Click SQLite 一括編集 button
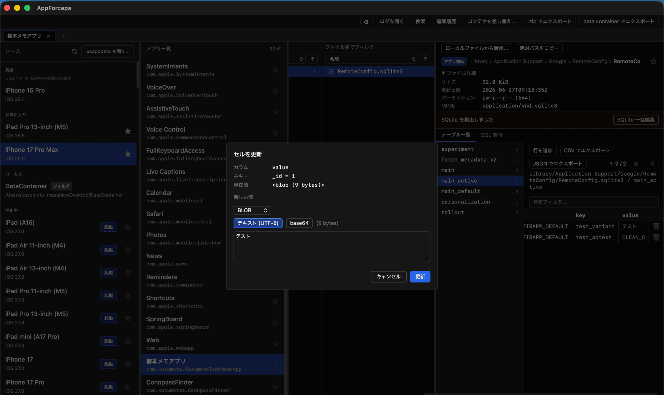664x395 pixels. click(635, 120)
